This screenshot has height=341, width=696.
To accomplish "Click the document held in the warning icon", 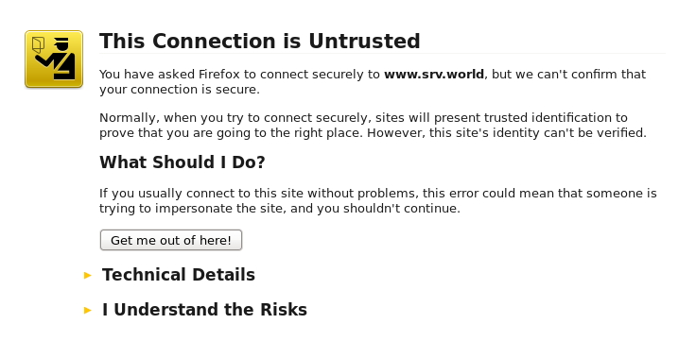I will tap(39, 45).
